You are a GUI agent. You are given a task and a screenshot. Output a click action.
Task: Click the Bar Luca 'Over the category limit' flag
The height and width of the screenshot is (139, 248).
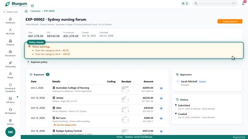pyautogui.click(x=65, y=125)
